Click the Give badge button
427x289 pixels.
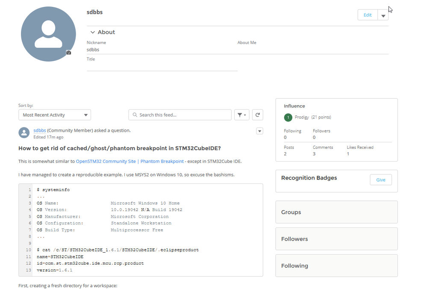pos(381,180)
